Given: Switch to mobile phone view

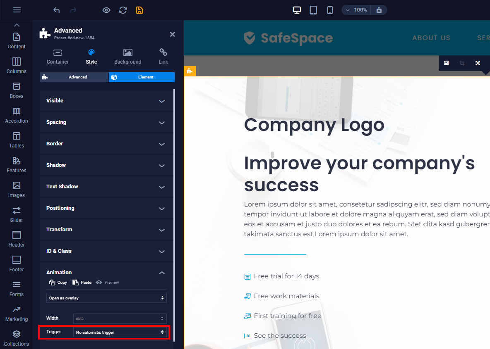Looking at the screenshot, I should pos(330,10).
